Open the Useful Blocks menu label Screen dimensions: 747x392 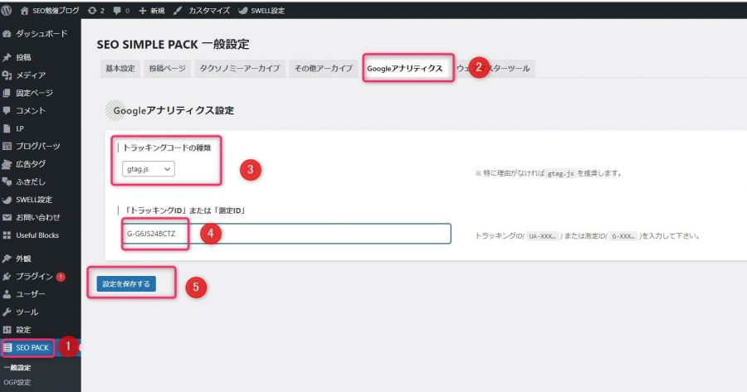click(x=37, y=235)
